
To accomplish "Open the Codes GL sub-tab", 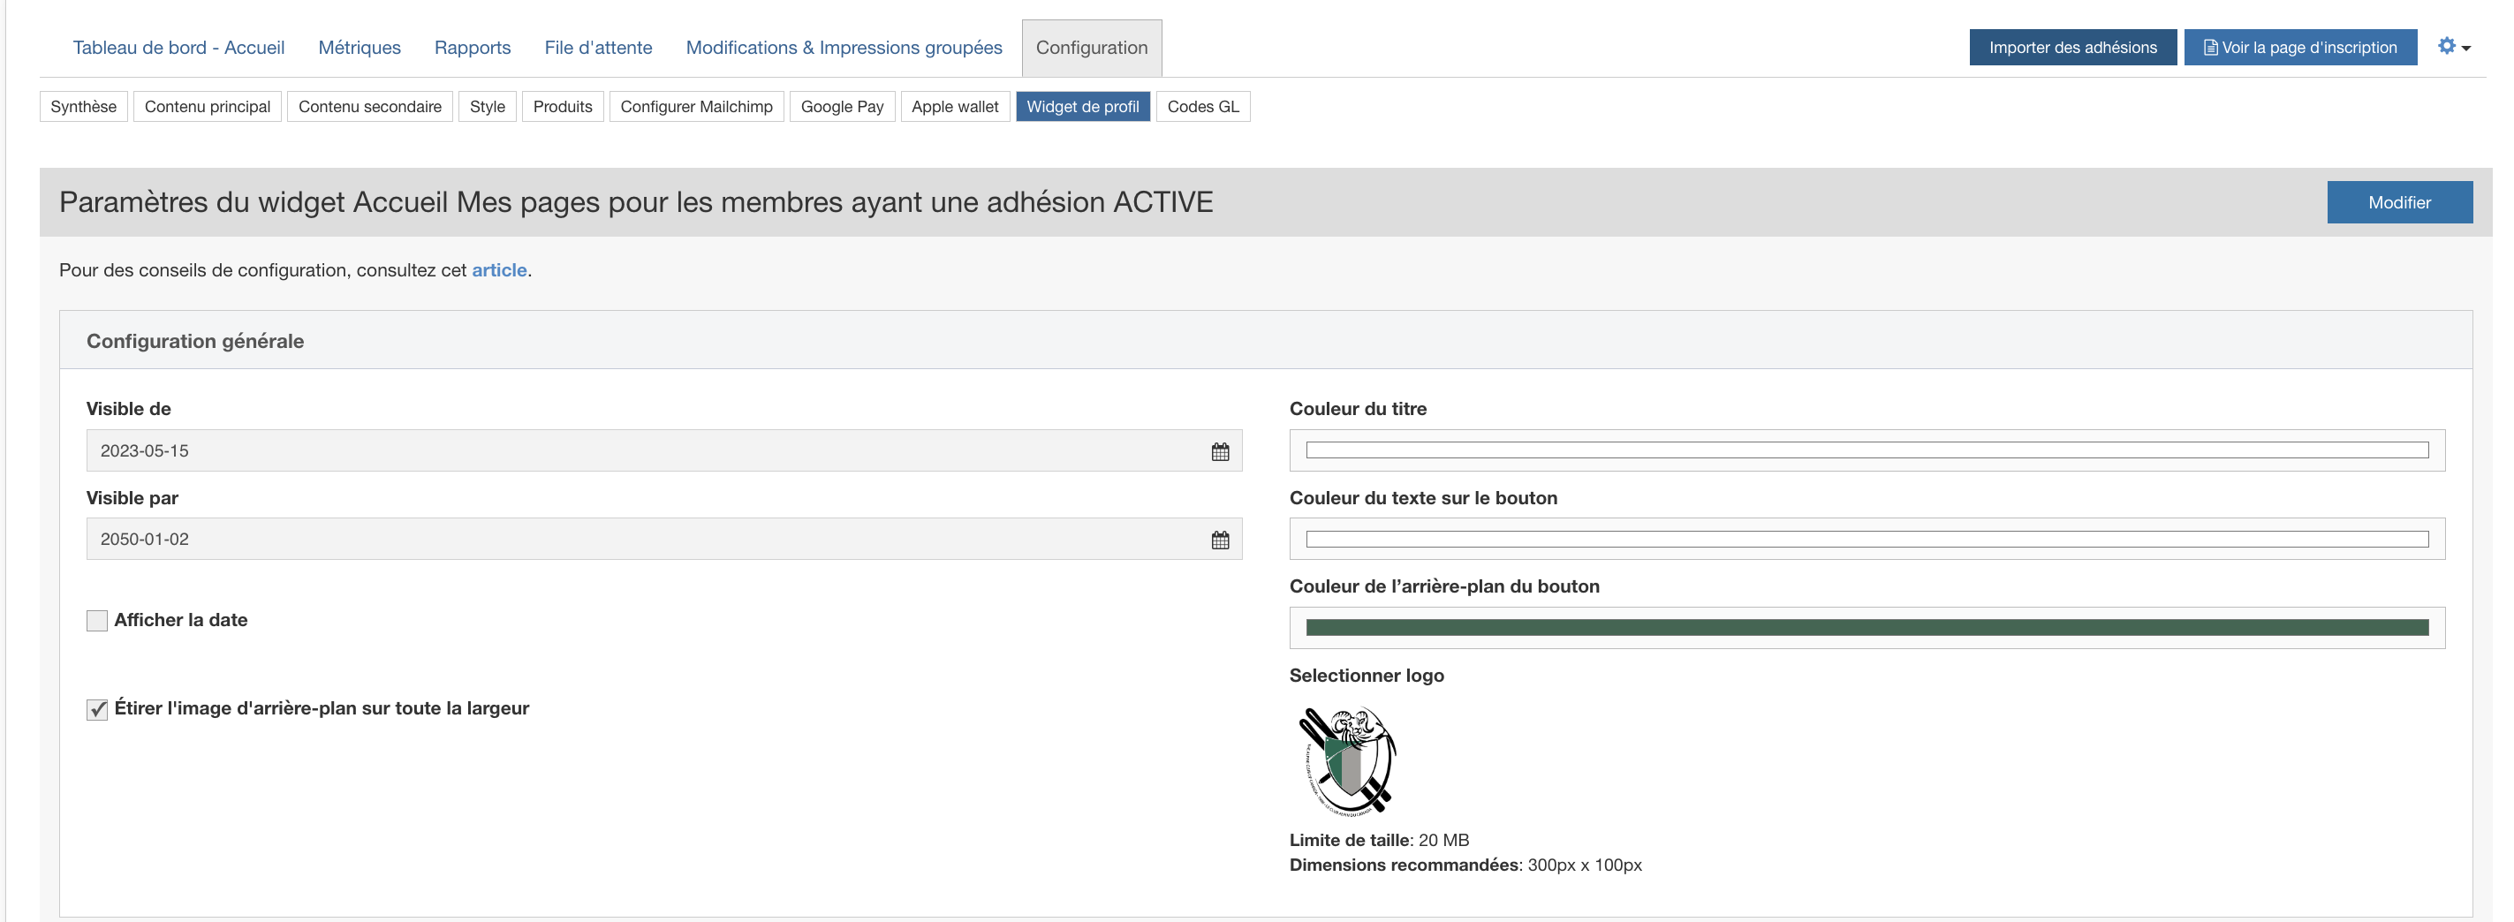I will click(x=1202, y=106).
